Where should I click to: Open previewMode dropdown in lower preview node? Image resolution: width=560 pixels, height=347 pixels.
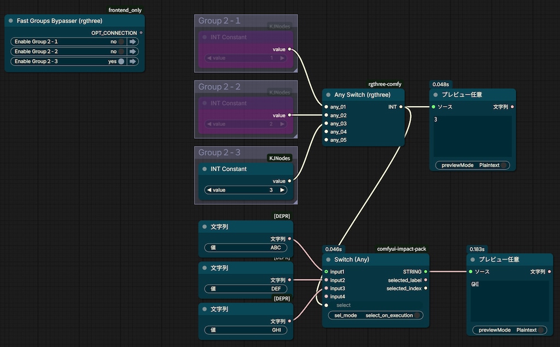(509, 330)
